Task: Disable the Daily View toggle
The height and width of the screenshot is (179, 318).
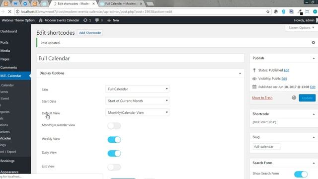Action: (x=114, y=154)
